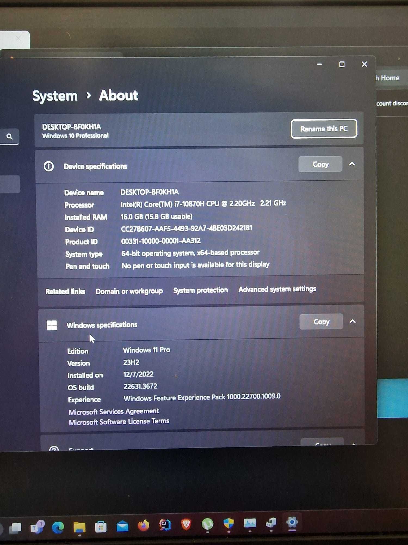Open System protection link
Screen dimensions: 408x545
pyautogui.click(x=200, y=290)
